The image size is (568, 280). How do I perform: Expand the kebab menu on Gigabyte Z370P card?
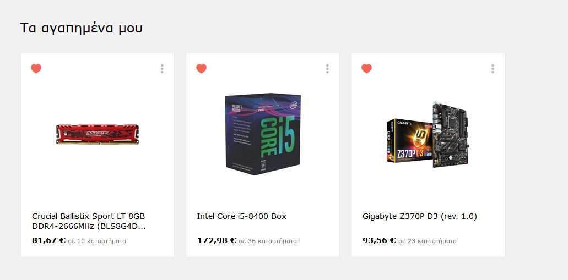coord(493,69)
